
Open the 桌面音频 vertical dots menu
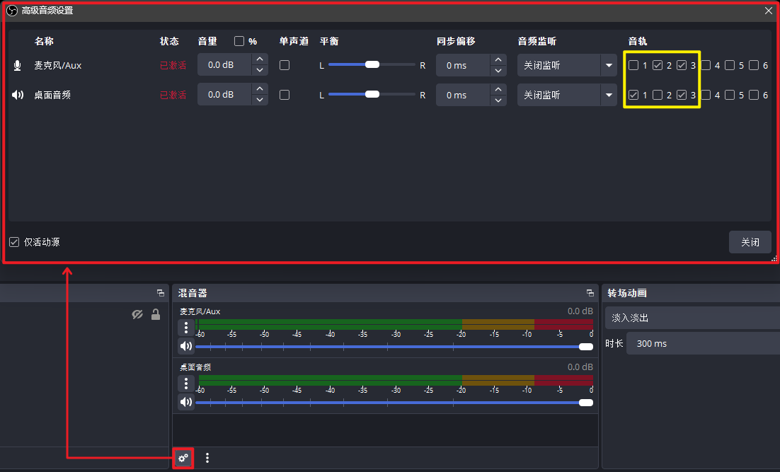click(x=186, y=382)
